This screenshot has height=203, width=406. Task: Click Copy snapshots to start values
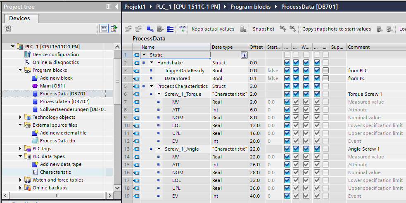[x=336, y=29]
